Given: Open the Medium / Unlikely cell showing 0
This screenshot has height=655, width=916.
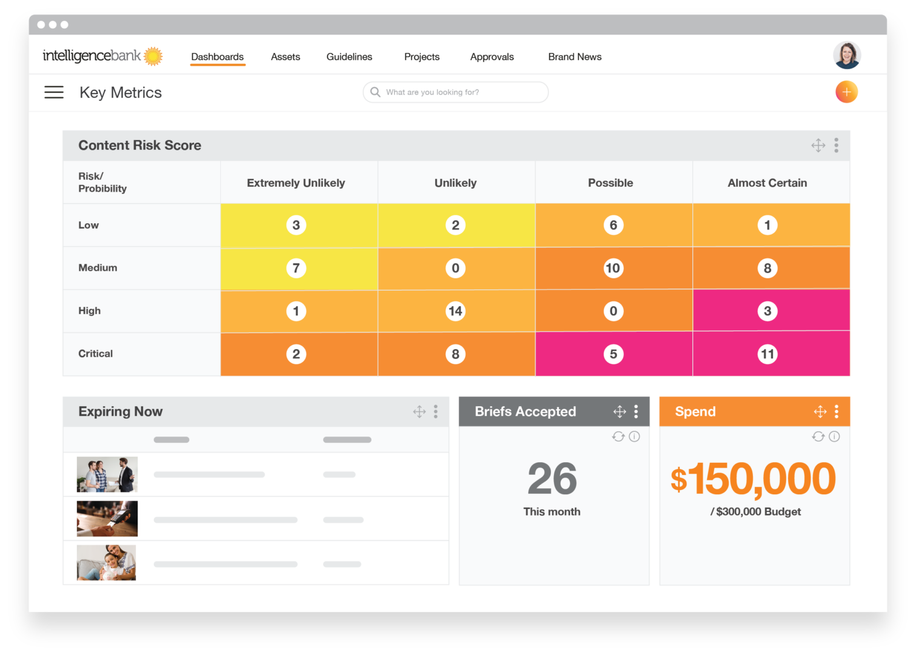Looking at the screenshot, I should (x=456, y=268).
